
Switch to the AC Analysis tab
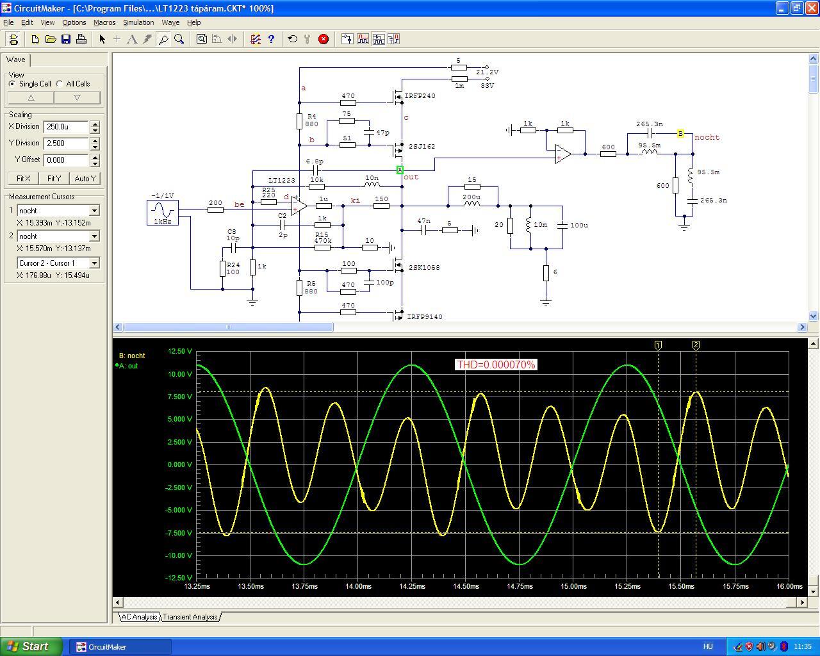139,617
